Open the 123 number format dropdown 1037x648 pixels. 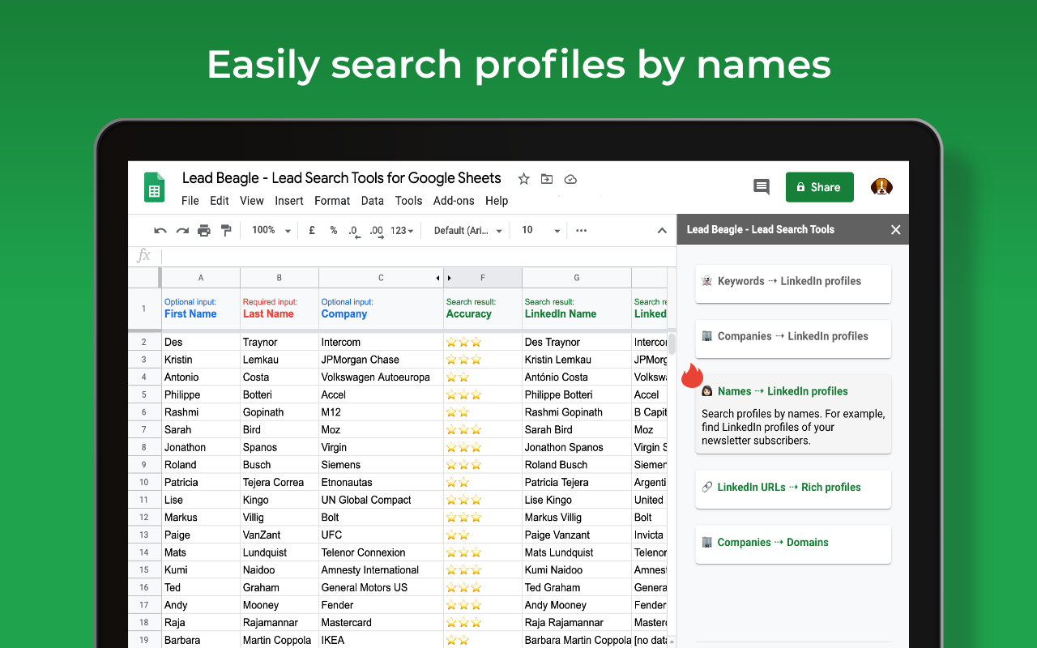[402, 231]
